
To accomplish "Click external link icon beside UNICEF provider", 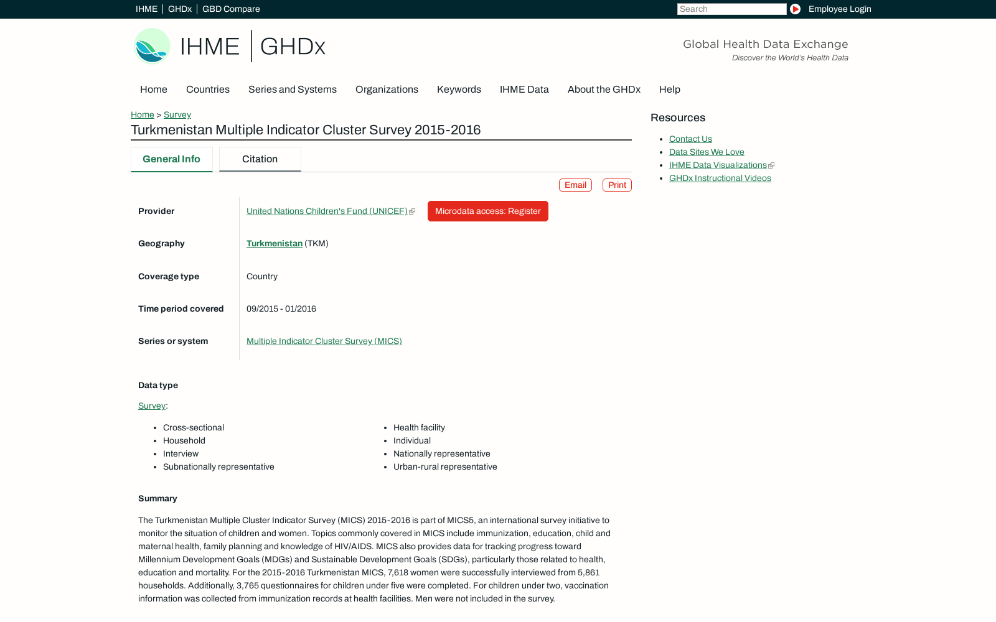I will (x=412, y=211).
